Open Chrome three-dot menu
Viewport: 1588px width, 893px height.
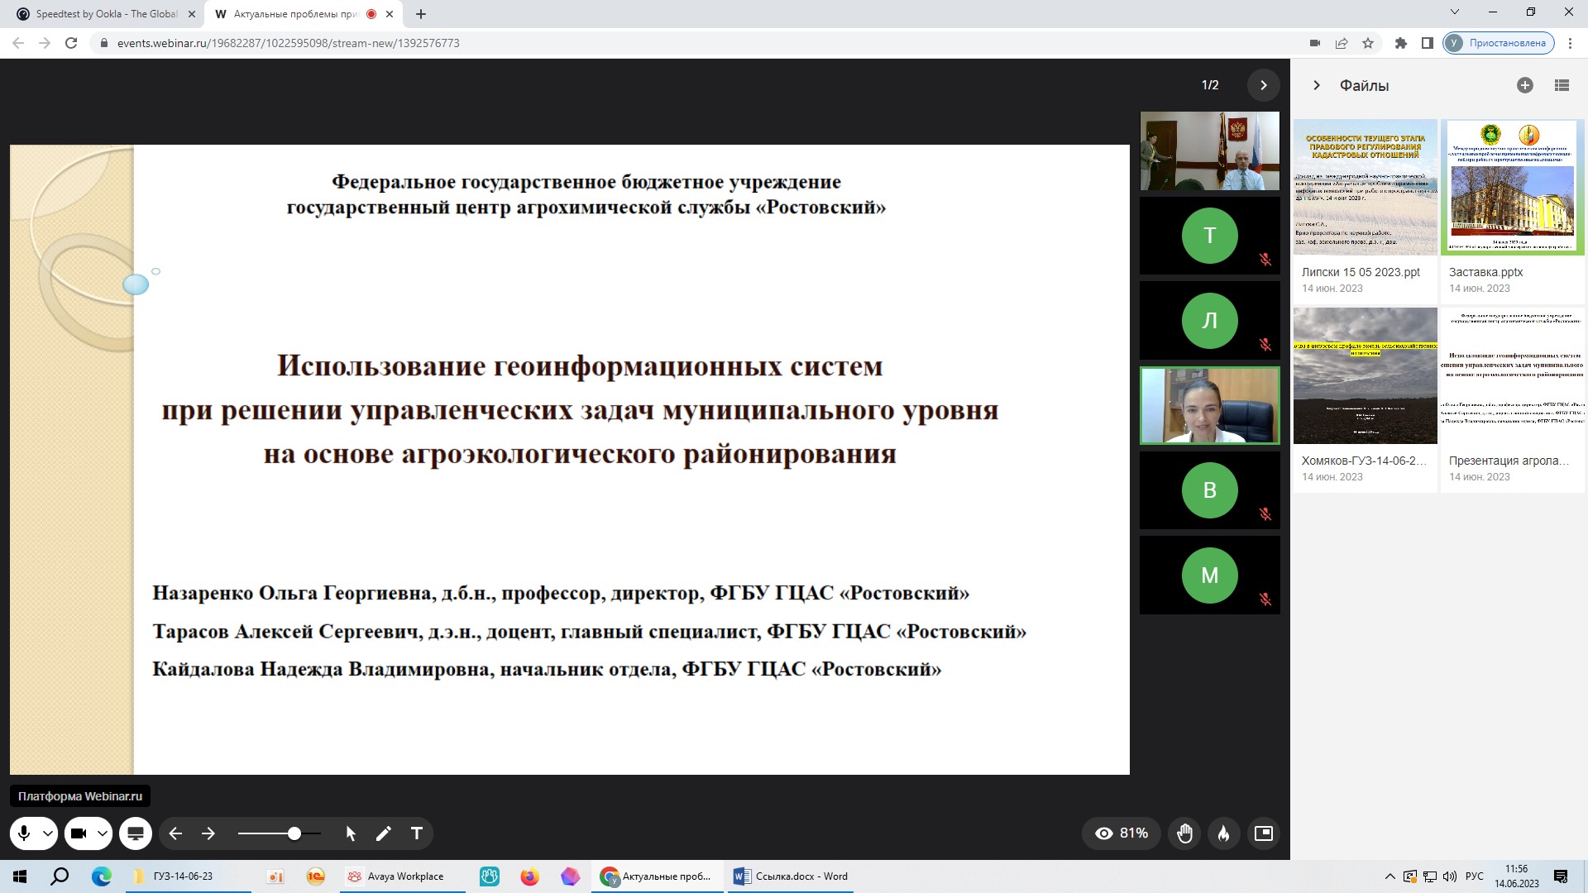pyautogui.click(x=1570, y=43)
